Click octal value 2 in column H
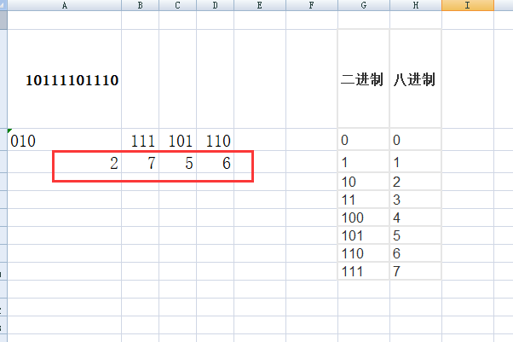 point(416,182)
